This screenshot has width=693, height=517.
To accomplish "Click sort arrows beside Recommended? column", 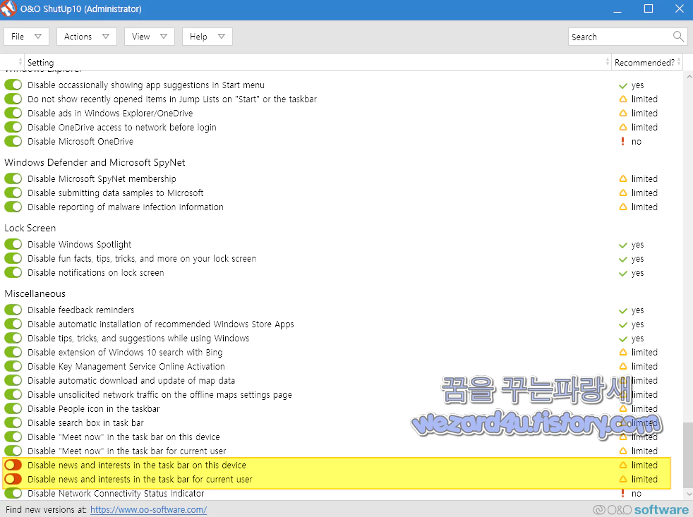I will (679, 62).
